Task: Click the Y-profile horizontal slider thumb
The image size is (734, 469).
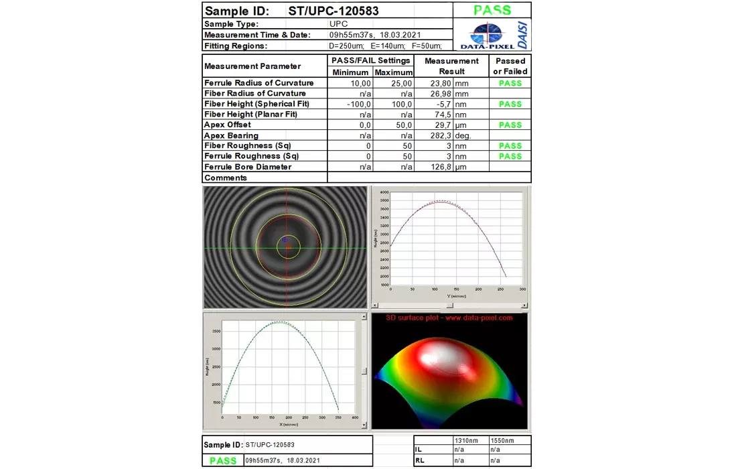Action: coord(450,305)
